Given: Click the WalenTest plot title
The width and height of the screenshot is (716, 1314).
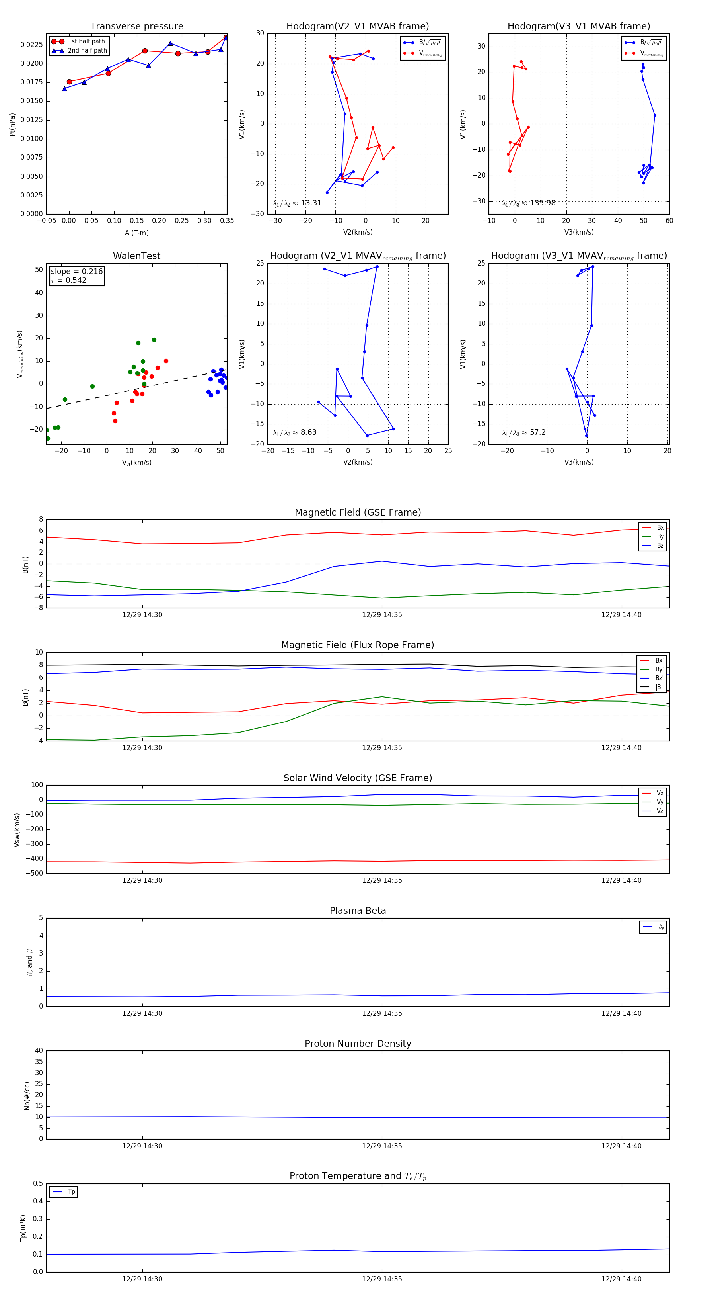Looking at the screenshot, I should 136,256.
